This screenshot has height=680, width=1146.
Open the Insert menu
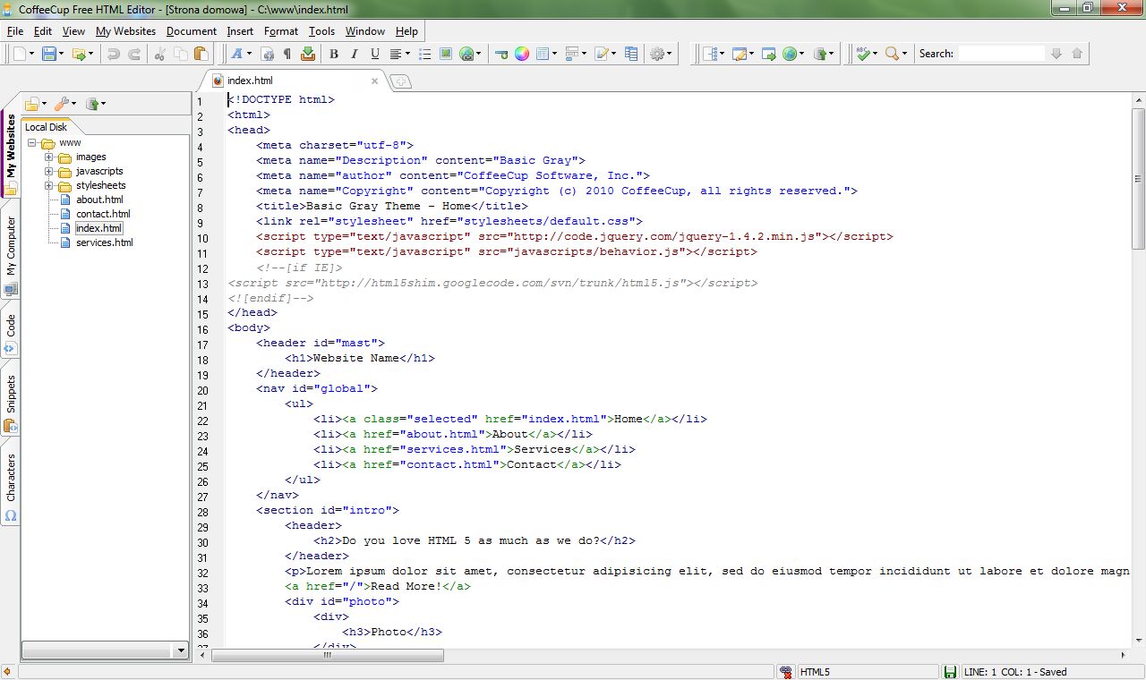[240, 30]
